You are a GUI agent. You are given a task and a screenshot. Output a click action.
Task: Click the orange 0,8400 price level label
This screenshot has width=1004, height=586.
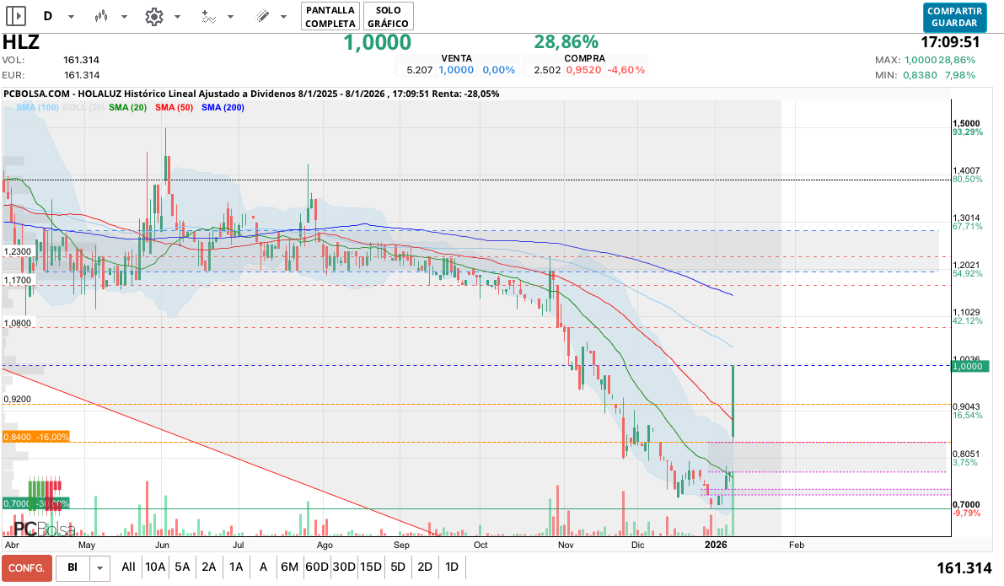[36, 437]
